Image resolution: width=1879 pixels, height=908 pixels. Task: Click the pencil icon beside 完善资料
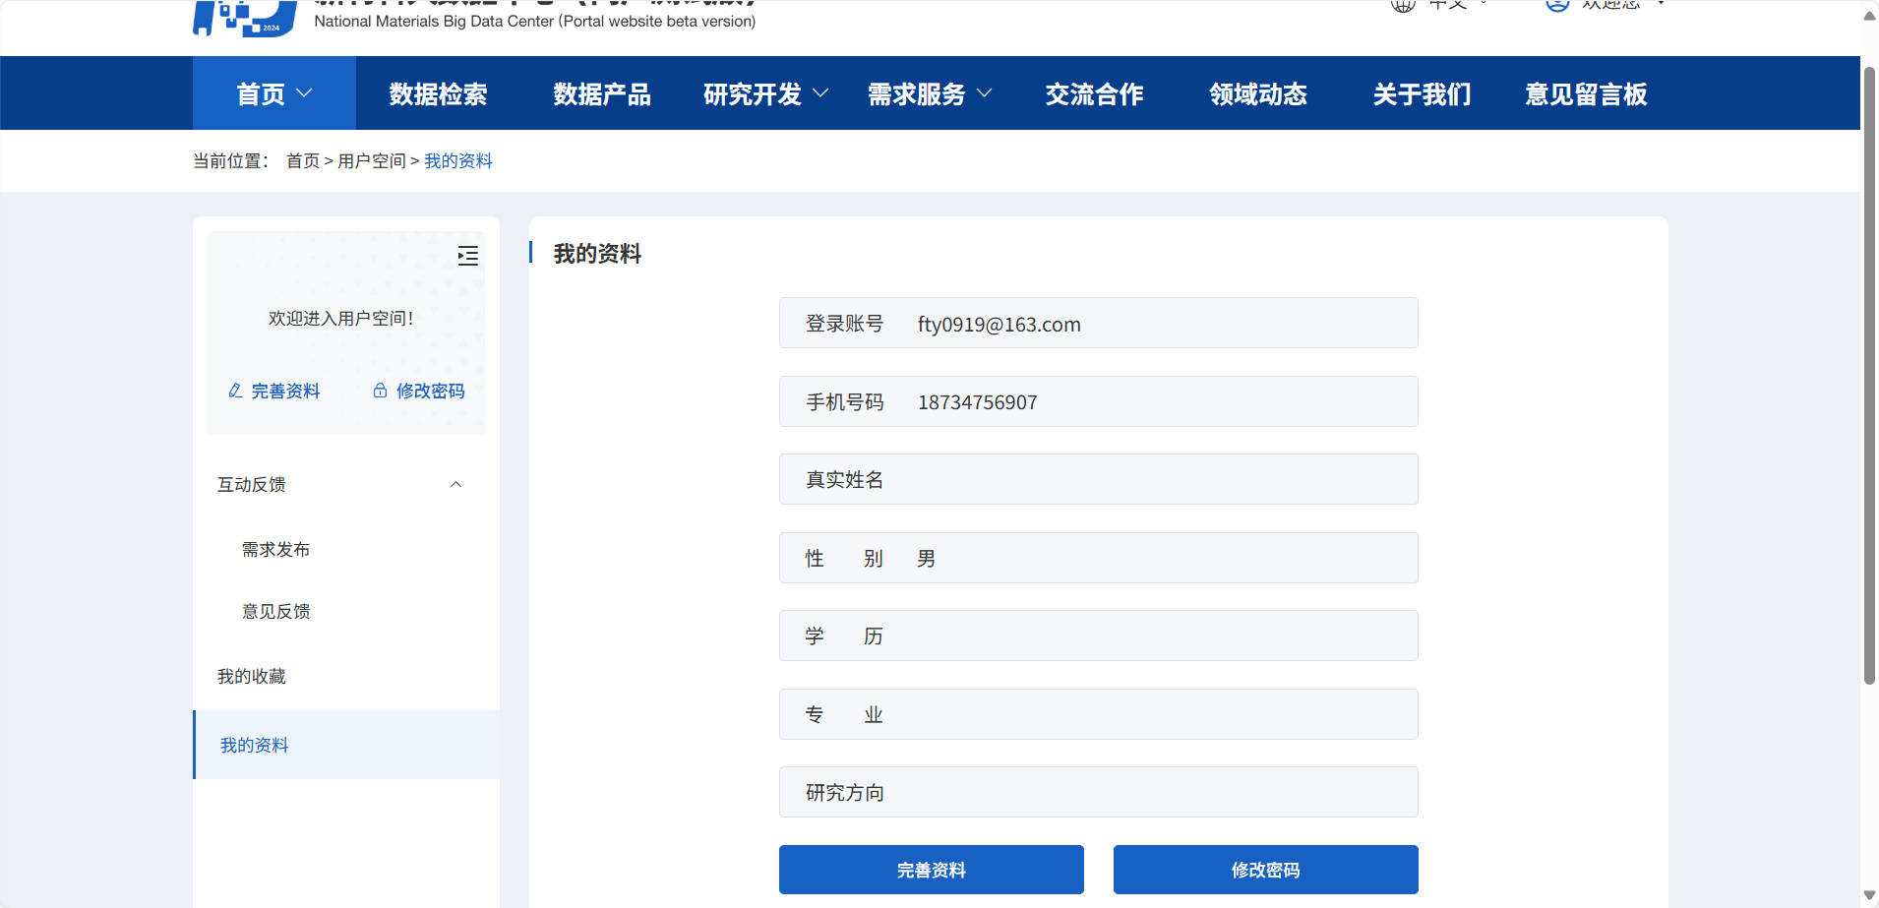click(234, 391)
